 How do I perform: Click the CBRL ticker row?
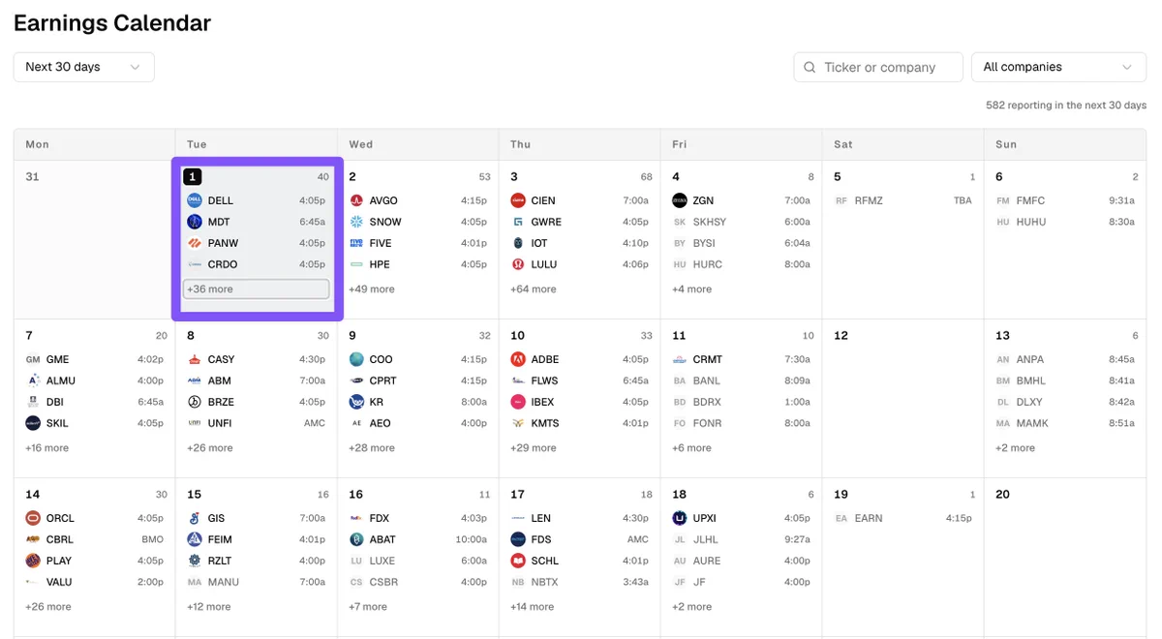tap(94, 539)
